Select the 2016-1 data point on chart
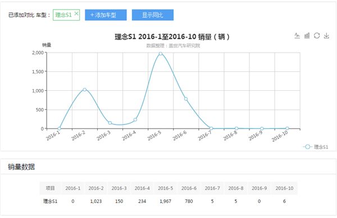The image size is (337, 218). (60, 128)
